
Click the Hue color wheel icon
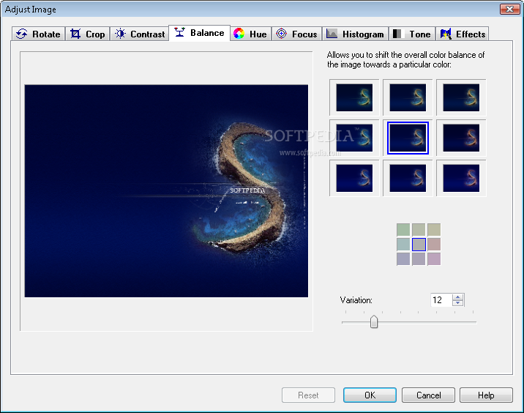pos(239,34)
